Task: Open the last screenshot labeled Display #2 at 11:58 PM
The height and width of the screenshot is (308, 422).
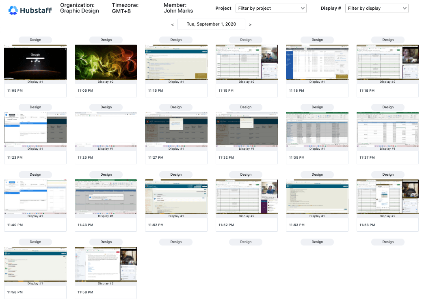Action: (106, 263)
